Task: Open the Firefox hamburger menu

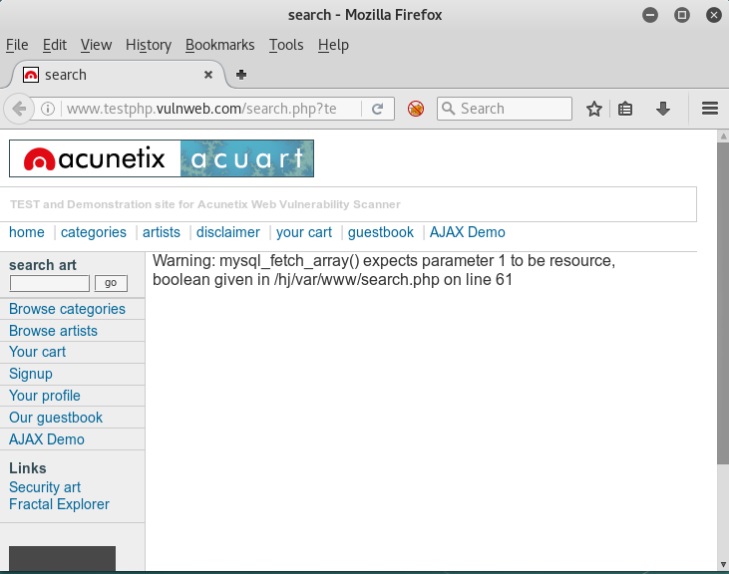Action: coord(710,109)
